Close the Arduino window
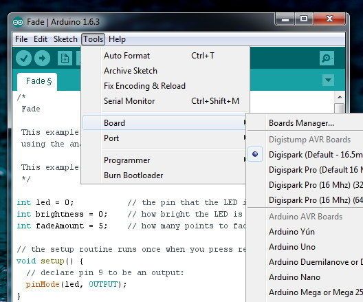363x302 pixels. coord(329,19)
